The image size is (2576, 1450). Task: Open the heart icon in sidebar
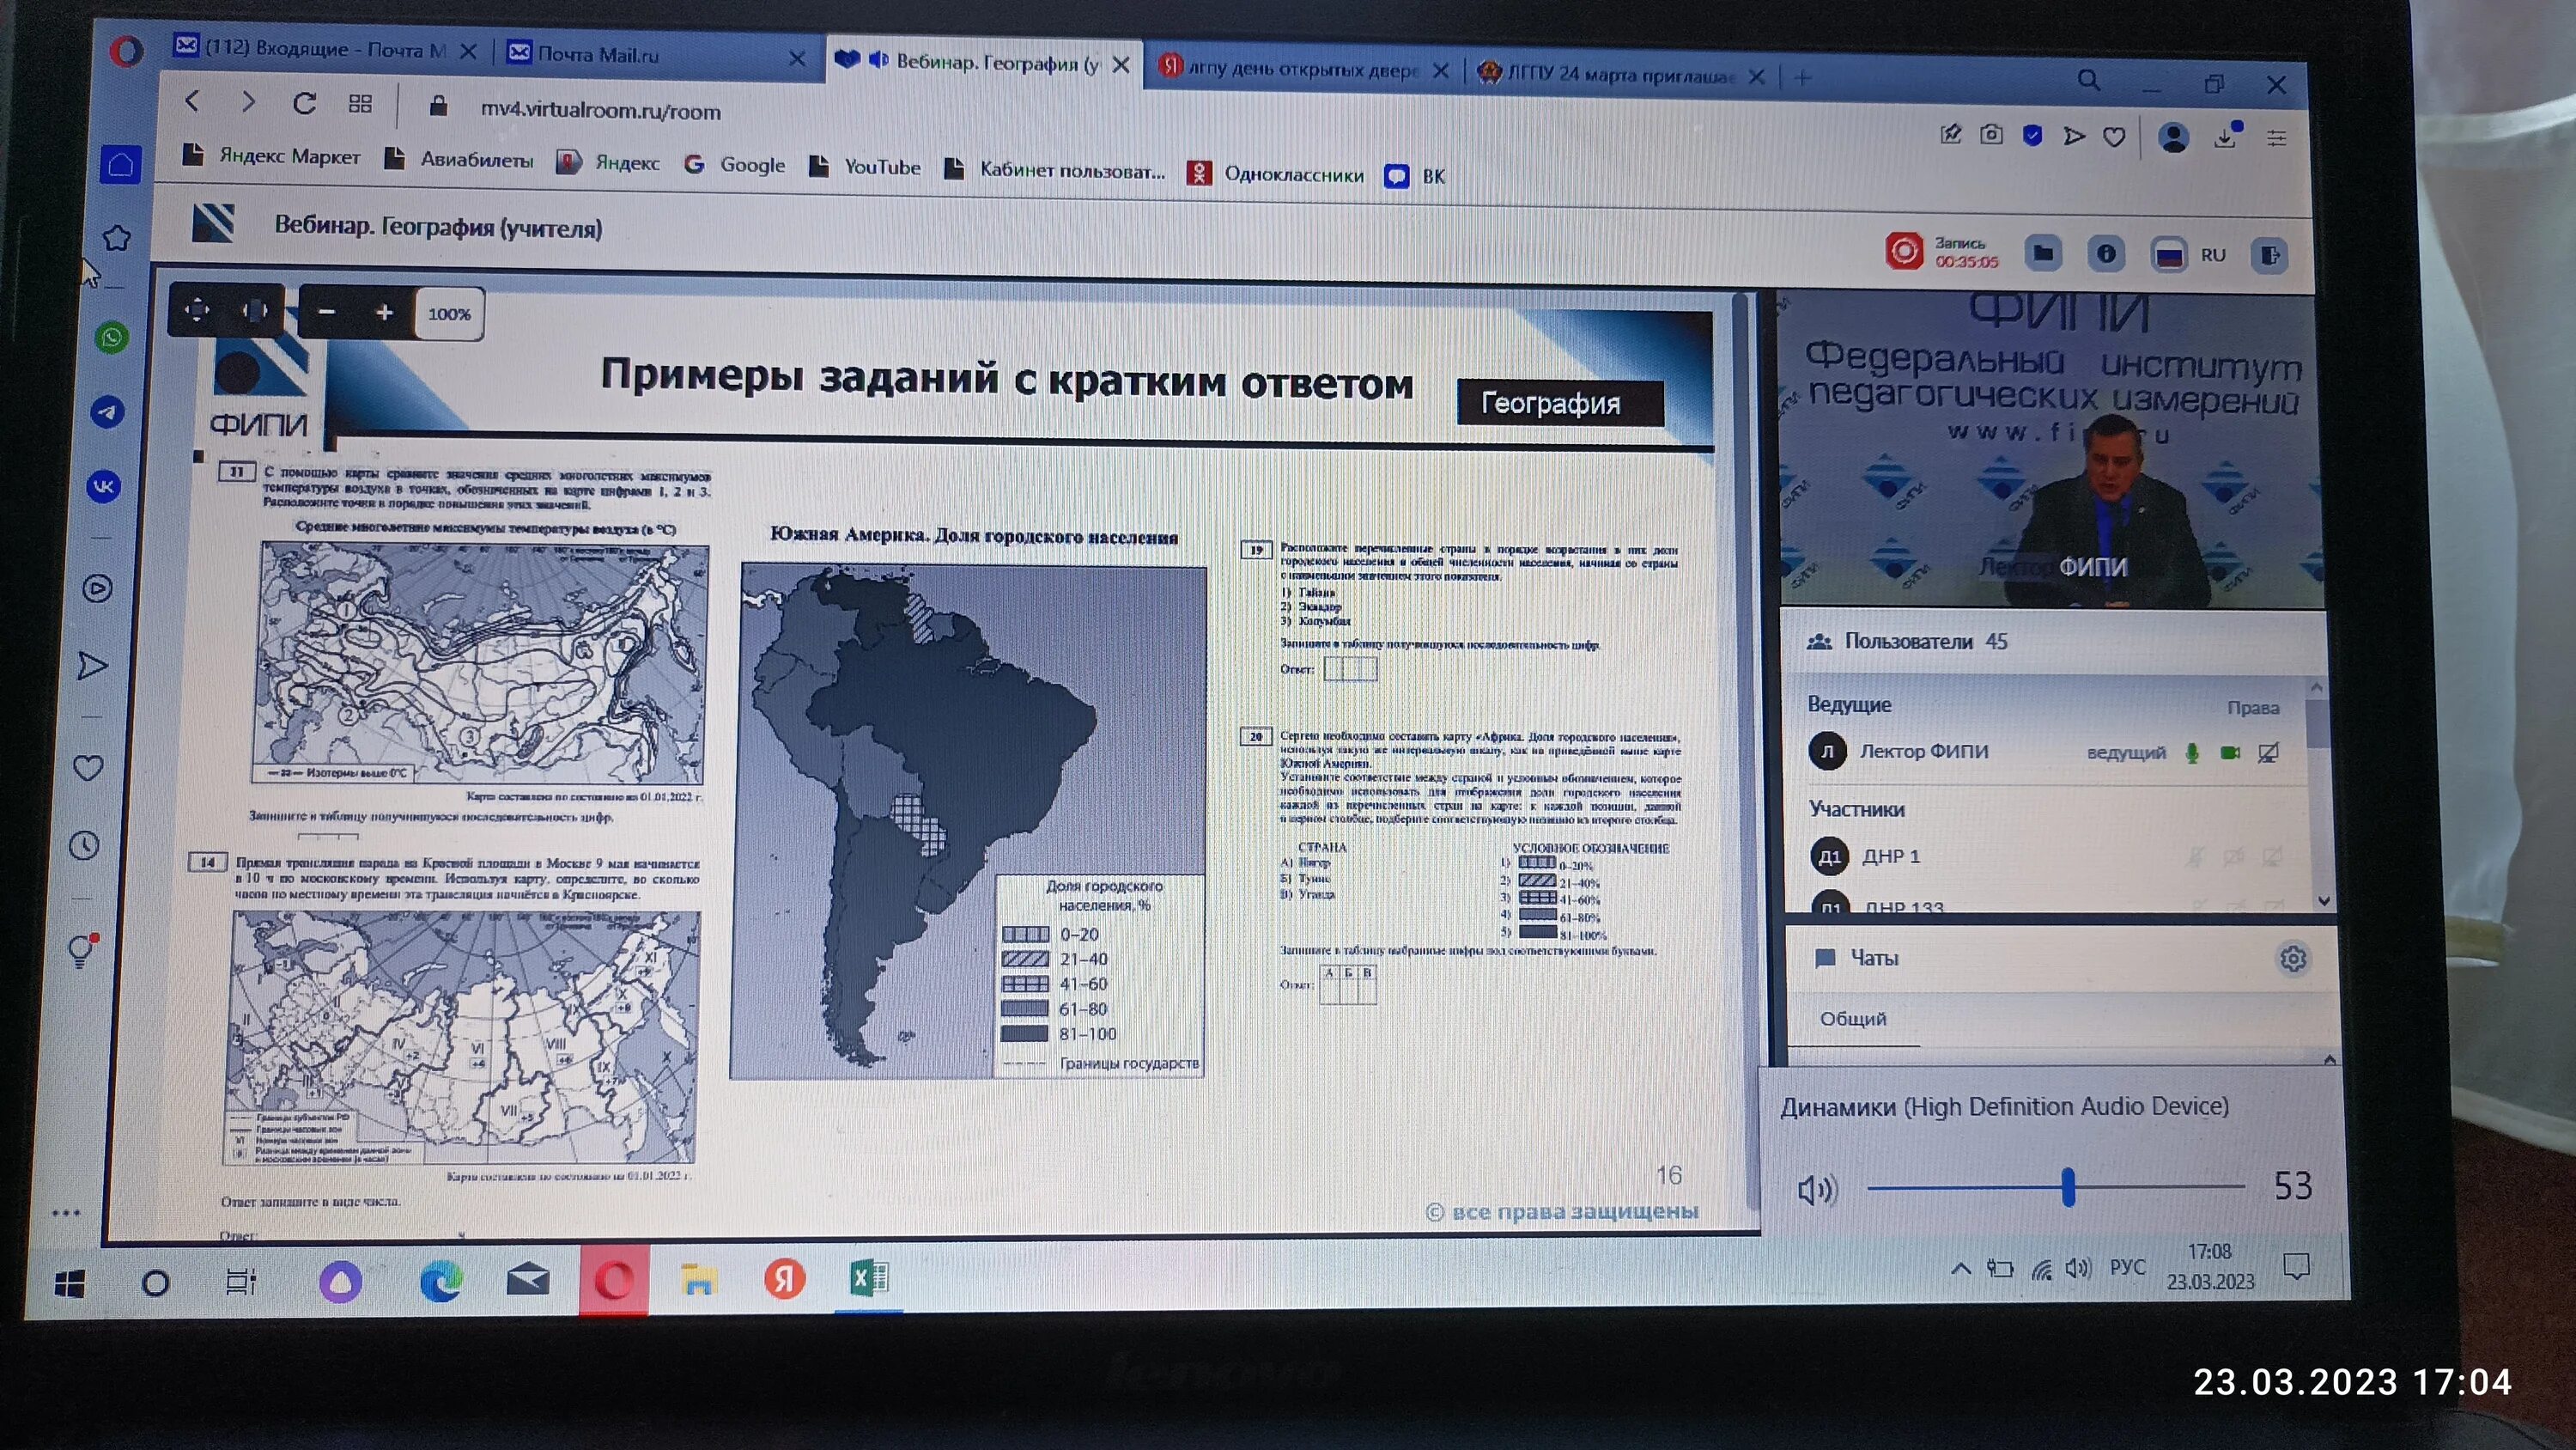point(89,768)
